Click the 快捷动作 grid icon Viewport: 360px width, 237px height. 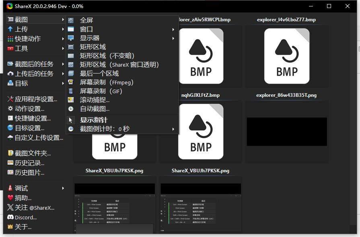[10, 39]
